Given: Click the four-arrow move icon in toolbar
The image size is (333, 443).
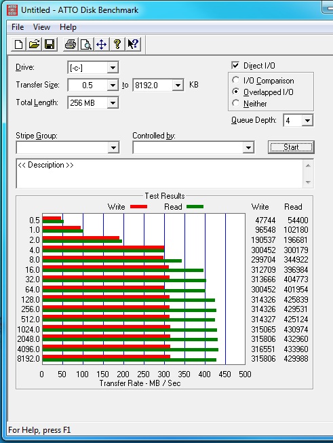Looking at the screenshot, I should [102, 44].
